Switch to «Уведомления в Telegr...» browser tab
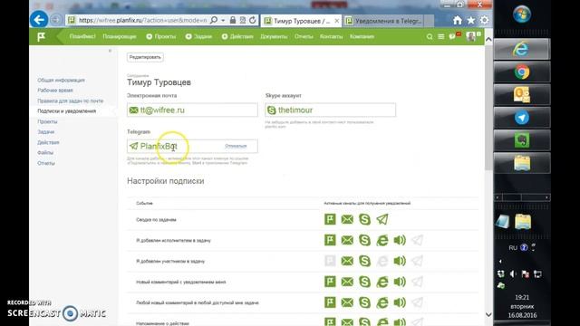 click(388, 21)
